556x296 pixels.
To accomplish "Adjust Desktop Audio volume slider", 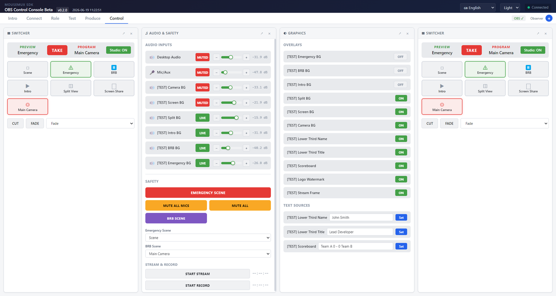I will pyautogui.click(x=231, y=57).
